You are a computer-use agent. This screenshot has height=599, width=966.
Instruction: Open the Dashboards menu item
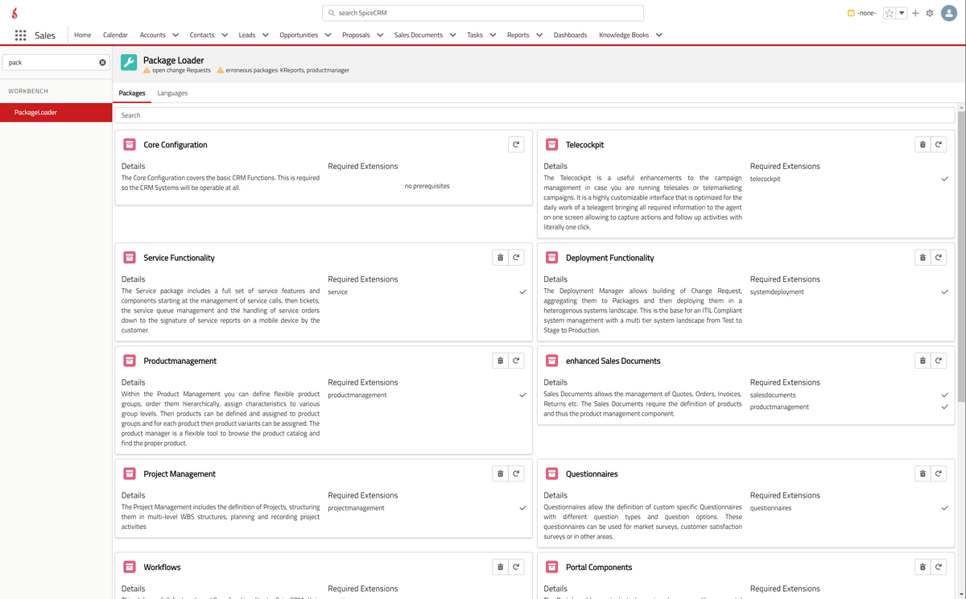tap(570, 35)
